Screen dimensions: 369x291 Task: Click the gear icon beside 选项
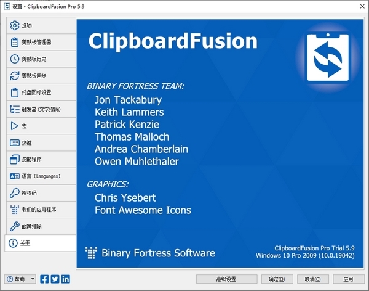(15, 25)
